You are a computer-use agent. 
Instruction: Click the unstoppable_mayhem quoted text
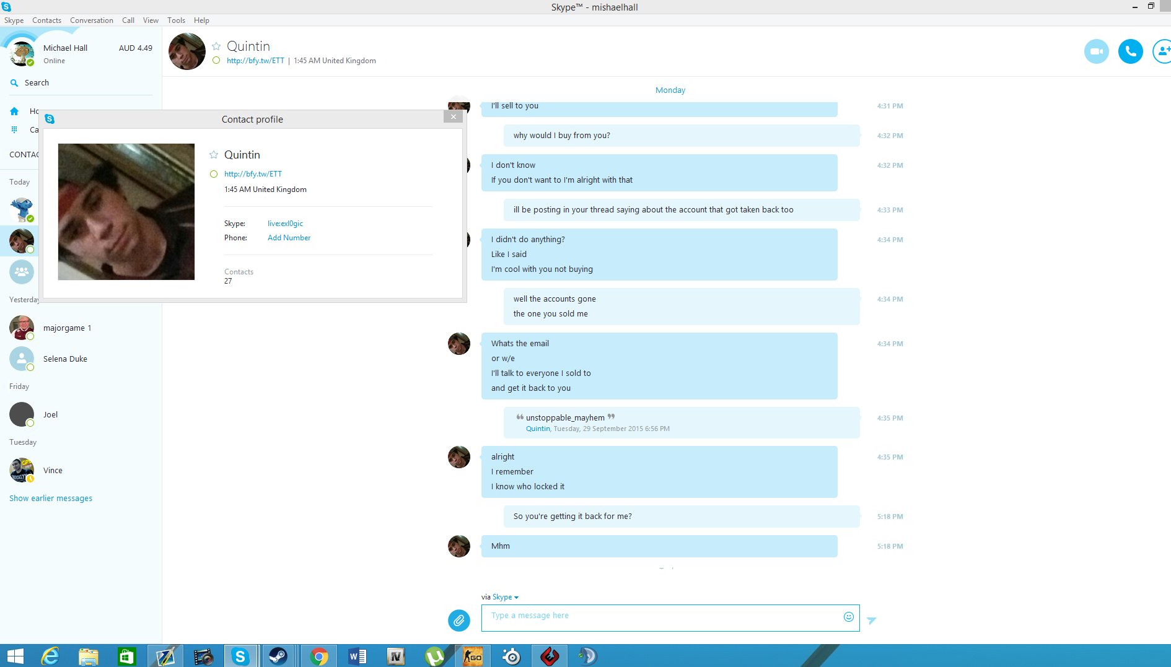point(565,418)
